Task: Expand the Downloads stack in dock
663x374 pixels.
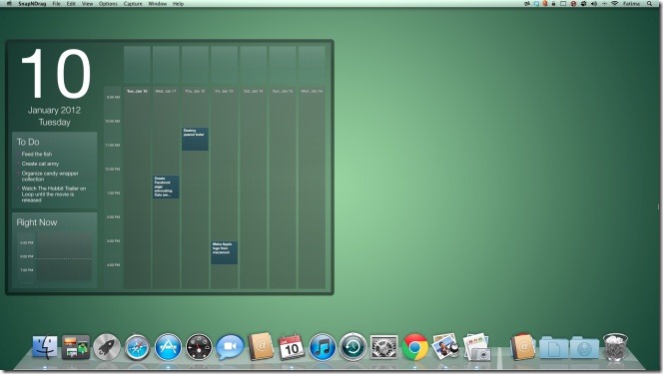Action: coord(584,347)
